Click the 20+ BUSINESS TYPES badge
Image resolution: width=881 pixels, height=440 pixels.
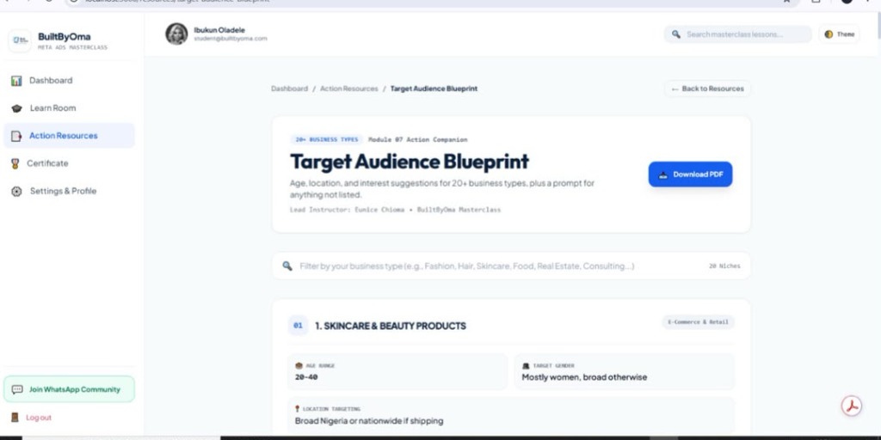coord(326,140)
